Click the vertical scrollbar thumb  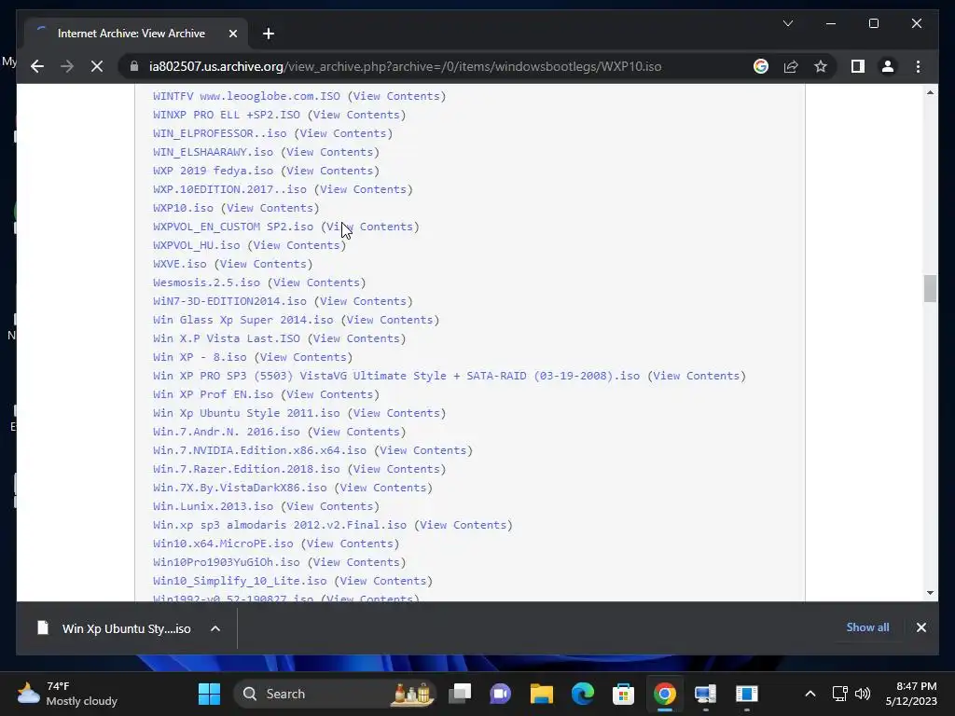coord(930,288)
